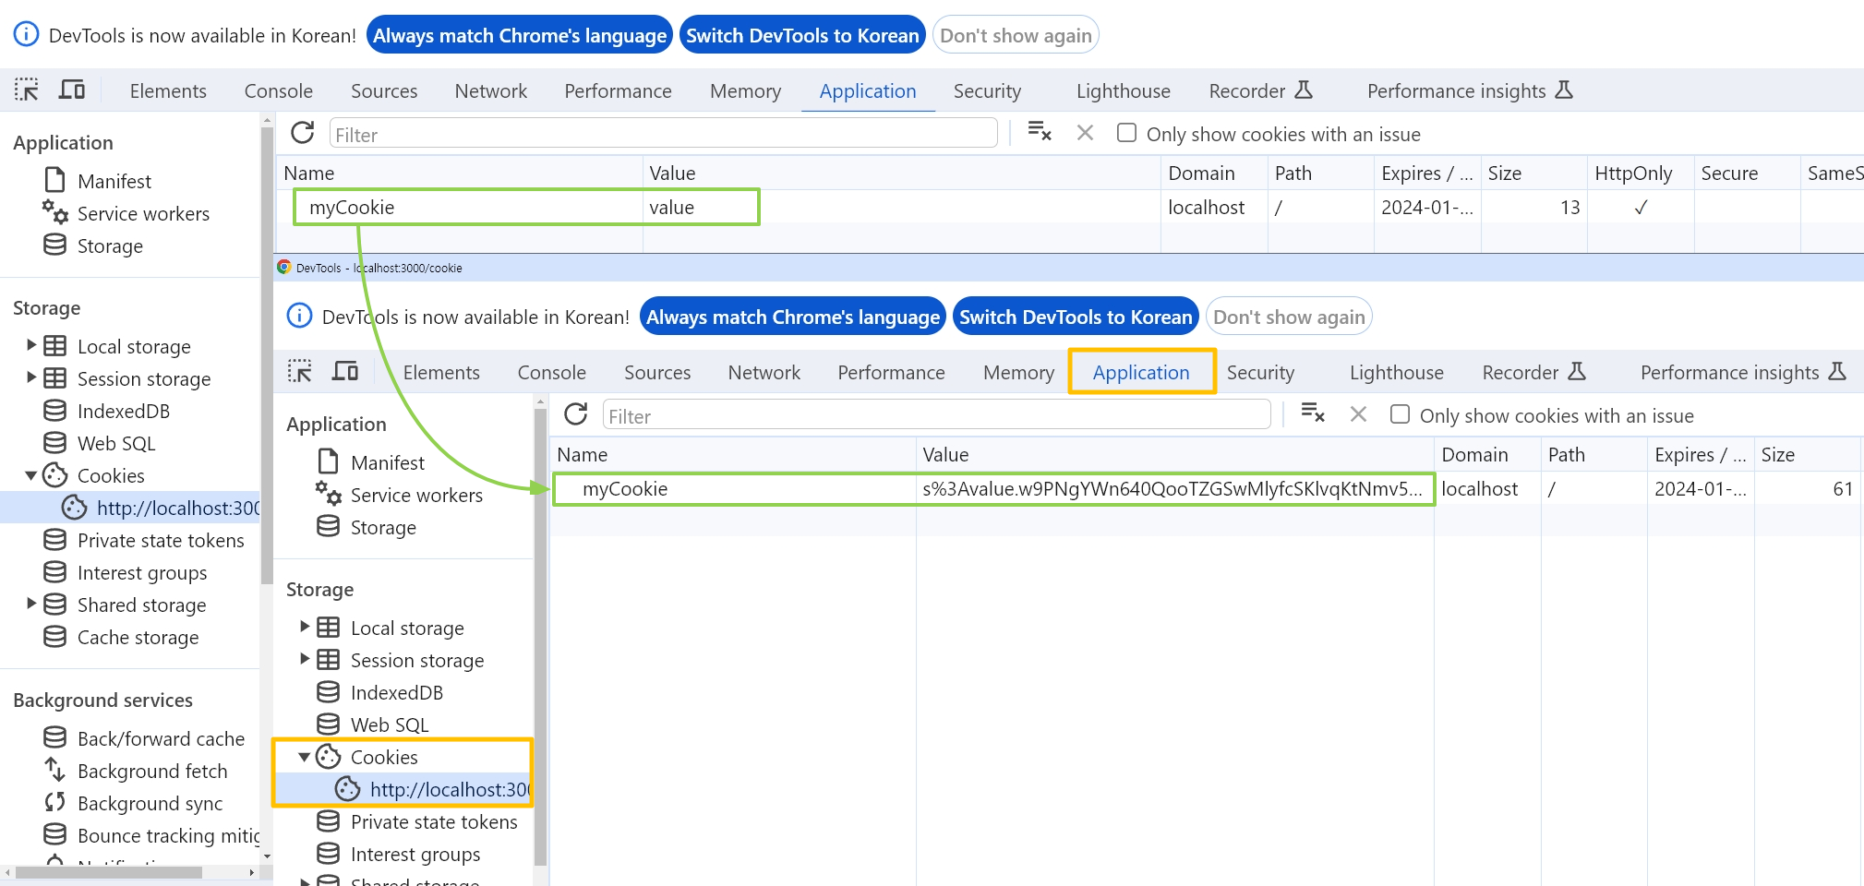Open Console tab in front DevTools
The image size is (1864, 886).
[551, 372]
